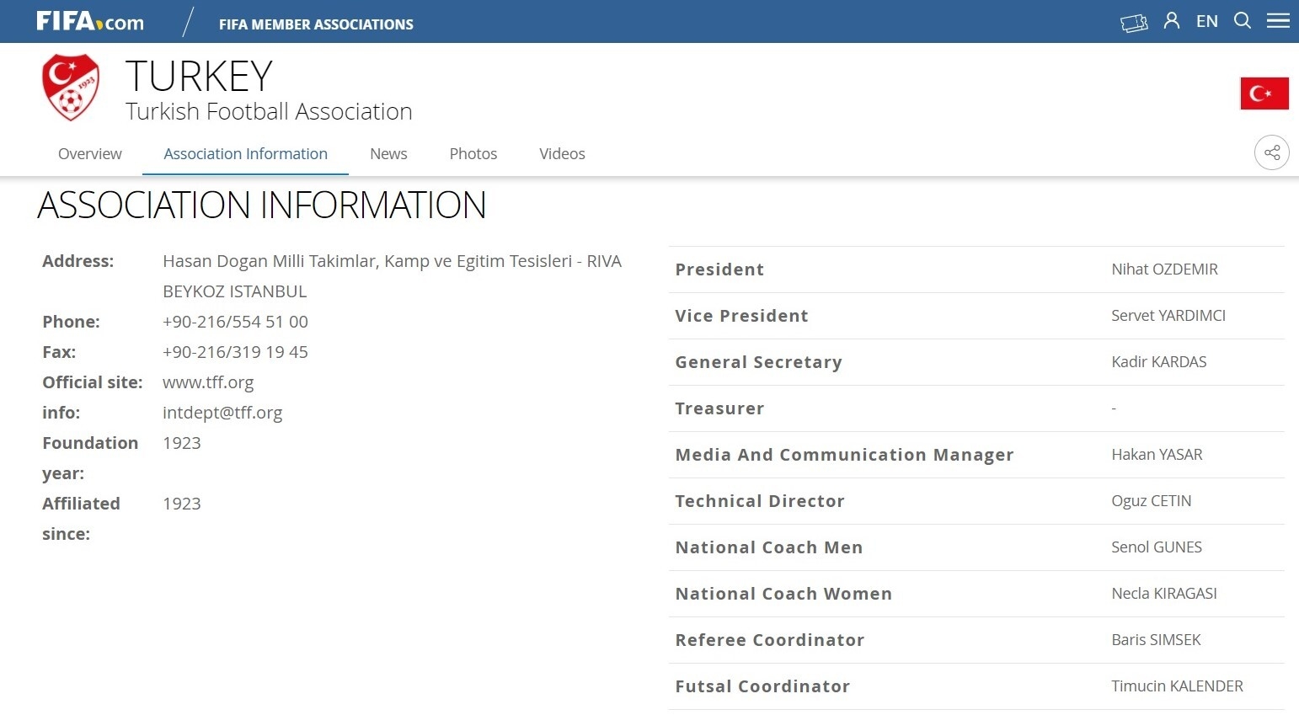Viewport: 1299px width, 715px height.
Task: Select the Association Information tab
Action: coord(245,153)
